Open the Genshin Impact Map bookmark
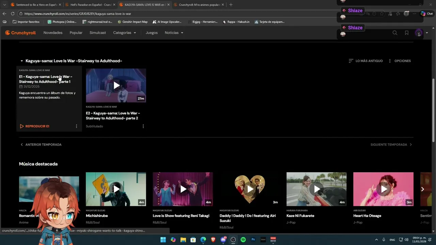The height and width of the screenshot is (245, 436). pos(133,22)
